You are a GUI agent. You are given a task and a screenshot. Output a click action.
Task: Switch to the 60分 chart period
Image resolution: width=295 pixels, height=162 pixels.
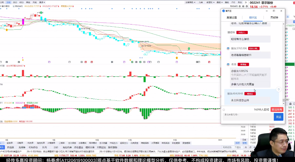22,2
